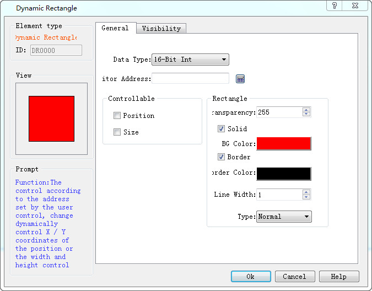Image resolution: width=372 pixels, height=291 pixels.
Task: Open the rectangle Type dropdown
Action: click(x=284, y=217)
